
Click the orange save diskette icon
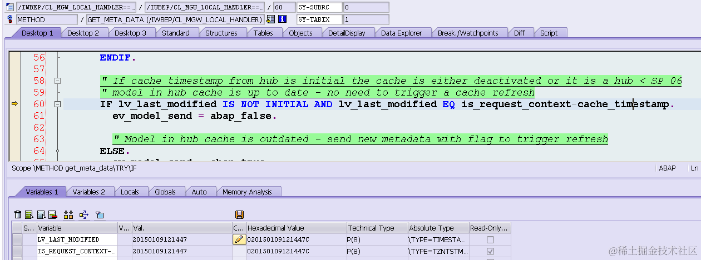(240, 214)
